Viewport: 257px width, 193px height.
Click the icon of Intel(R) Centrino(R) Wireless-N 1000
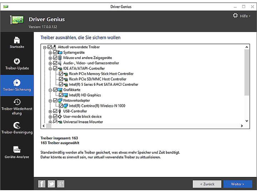coord(66,106)
